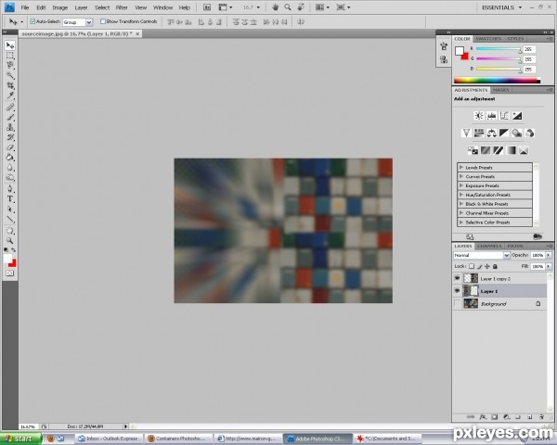Select the Paint Bucket tool
Image resolution: width=557 pixels, height=445 pixels.
click(10, 158)
